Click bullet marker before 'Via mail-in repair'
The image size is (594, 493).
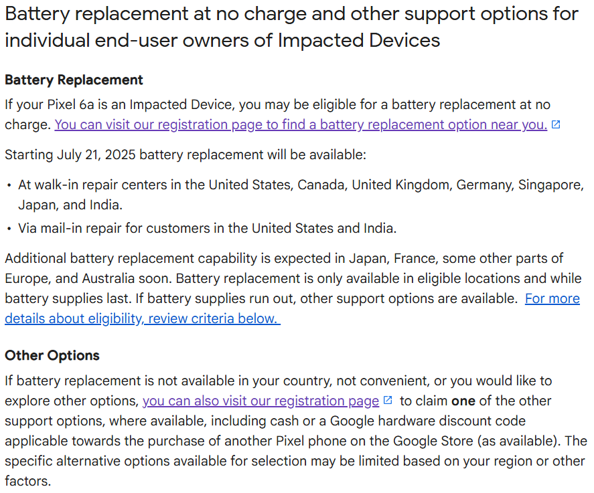[9, 229]
